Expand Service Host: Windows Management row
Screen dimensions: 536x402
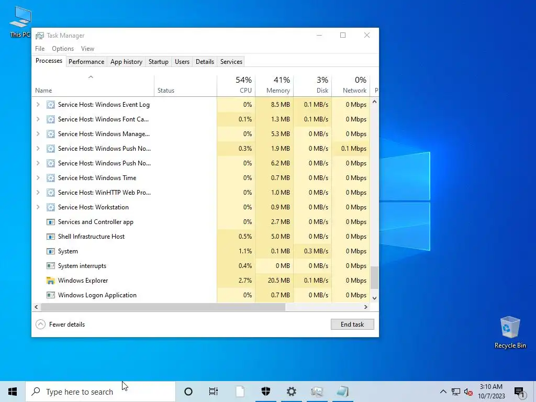tap(38, 134)
